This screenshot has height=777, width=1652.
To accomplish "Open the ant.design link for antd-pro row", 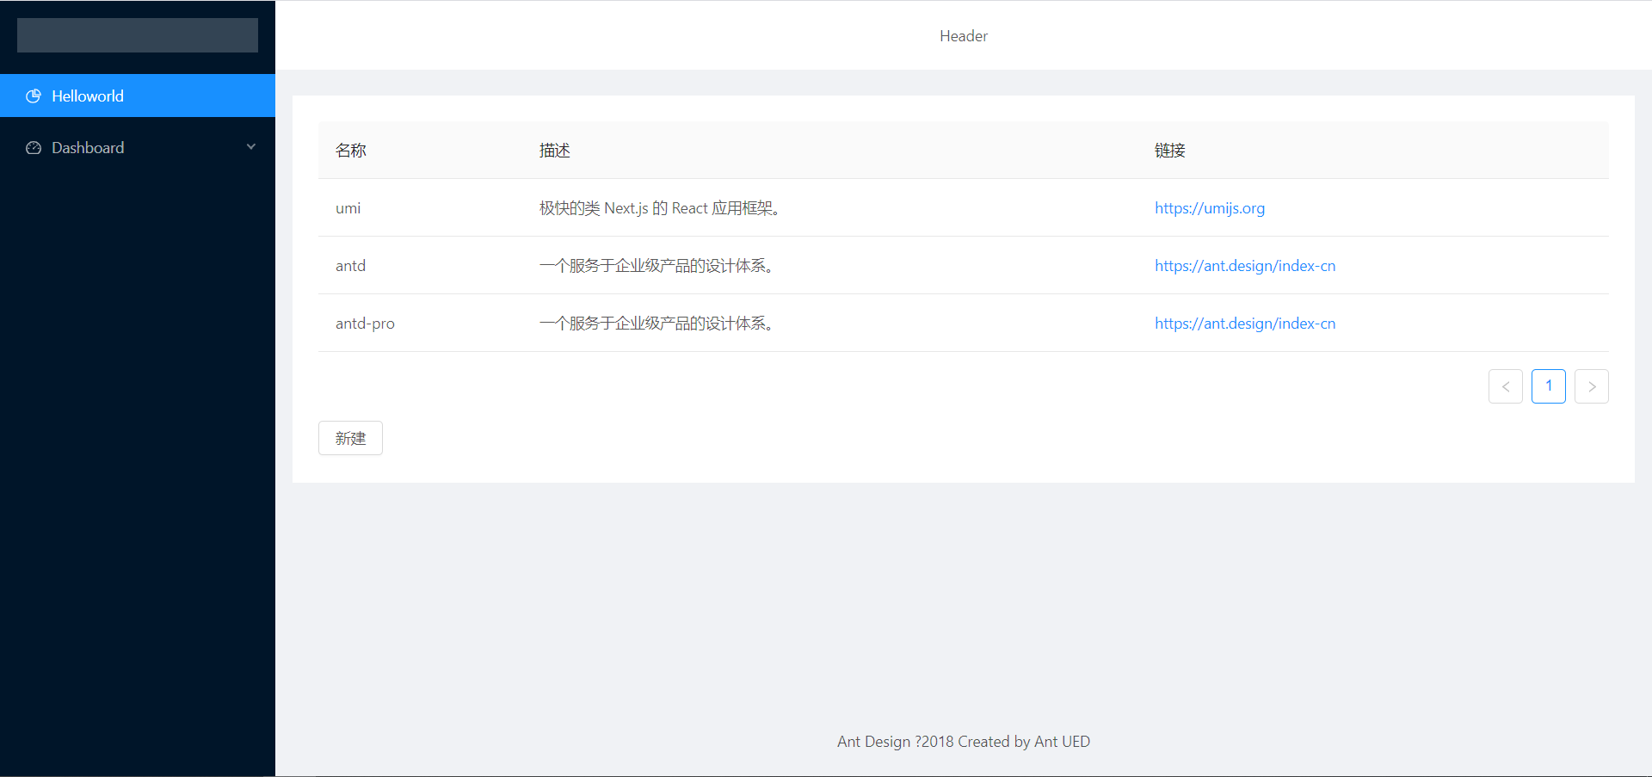I will click(x=1245, y=323).
